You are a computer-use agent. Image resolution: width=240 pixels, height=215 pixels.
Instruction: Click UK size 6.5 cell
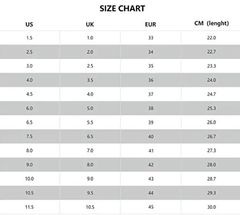click(90, 136)
